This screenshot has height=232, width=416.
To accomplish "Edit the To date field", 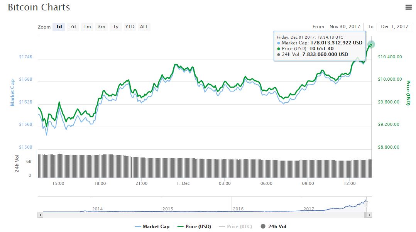I will pyautogui.click(x=395, y=27).
